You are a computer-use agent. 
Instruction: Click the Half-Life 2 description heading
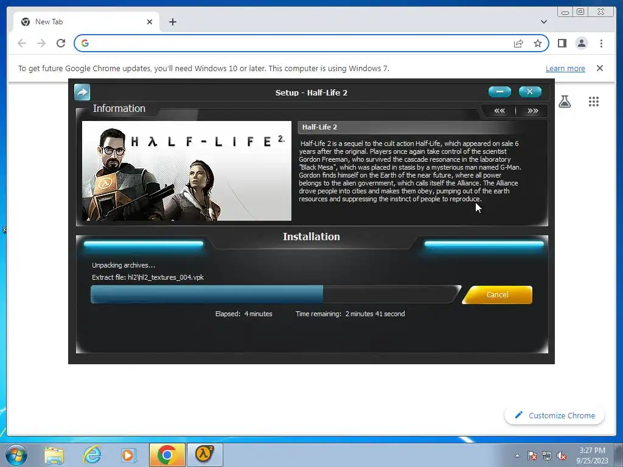(x=319, y=127)
